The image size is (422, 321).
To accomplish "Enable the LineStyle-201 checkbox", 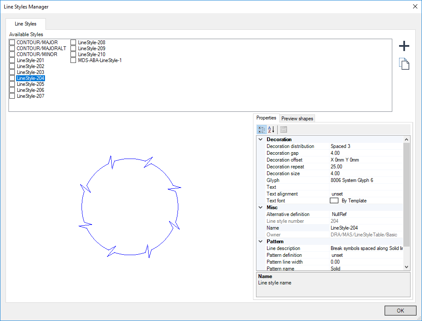I will tap(12, 60).
